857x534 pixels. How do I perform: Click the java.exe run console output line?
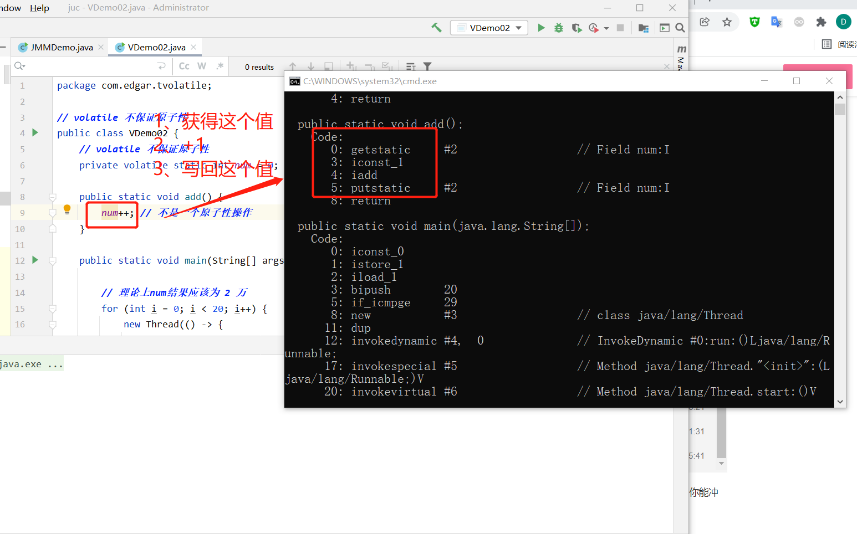click(32, 364)
